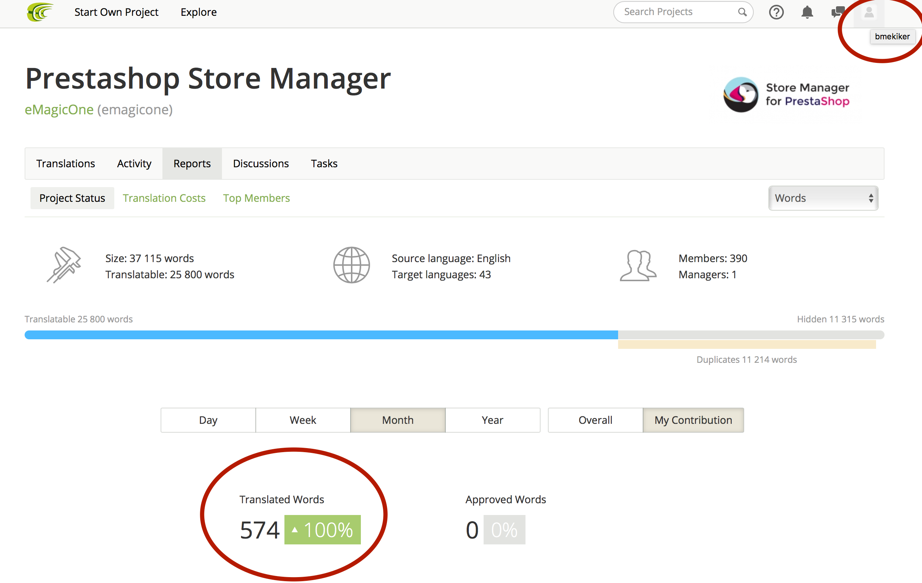The height and width of the screenshot is (583, 922).
Task: Click the project size ruler icon
Action: (x=64, y=265)
